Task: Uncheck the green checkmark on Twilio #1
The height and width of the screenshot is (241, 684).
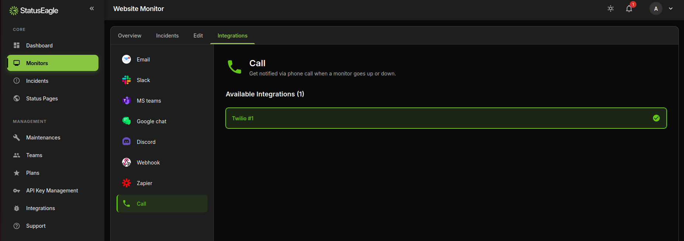Action: (656, 118)
